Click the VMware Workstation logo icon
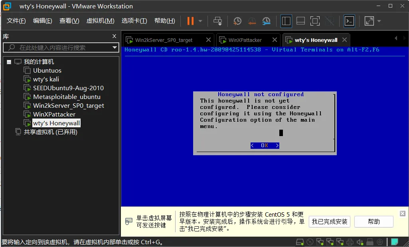 point(7,6)
